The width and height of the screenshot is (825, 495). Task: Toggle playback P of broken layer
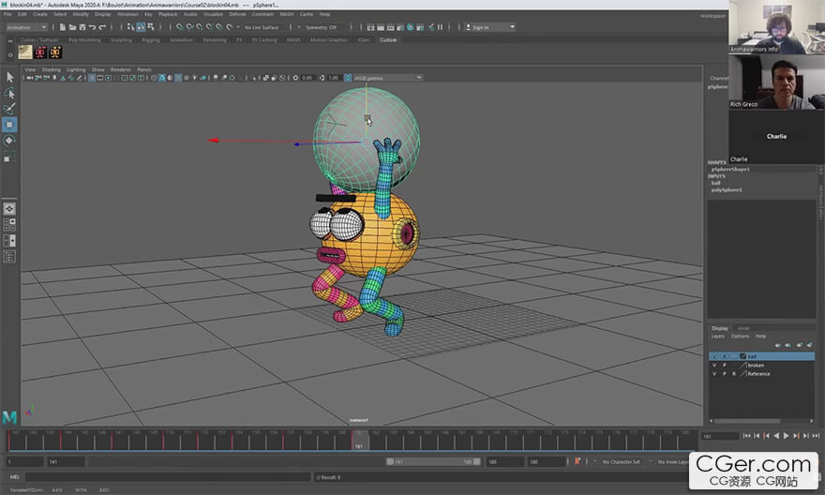tap(724, 365)
